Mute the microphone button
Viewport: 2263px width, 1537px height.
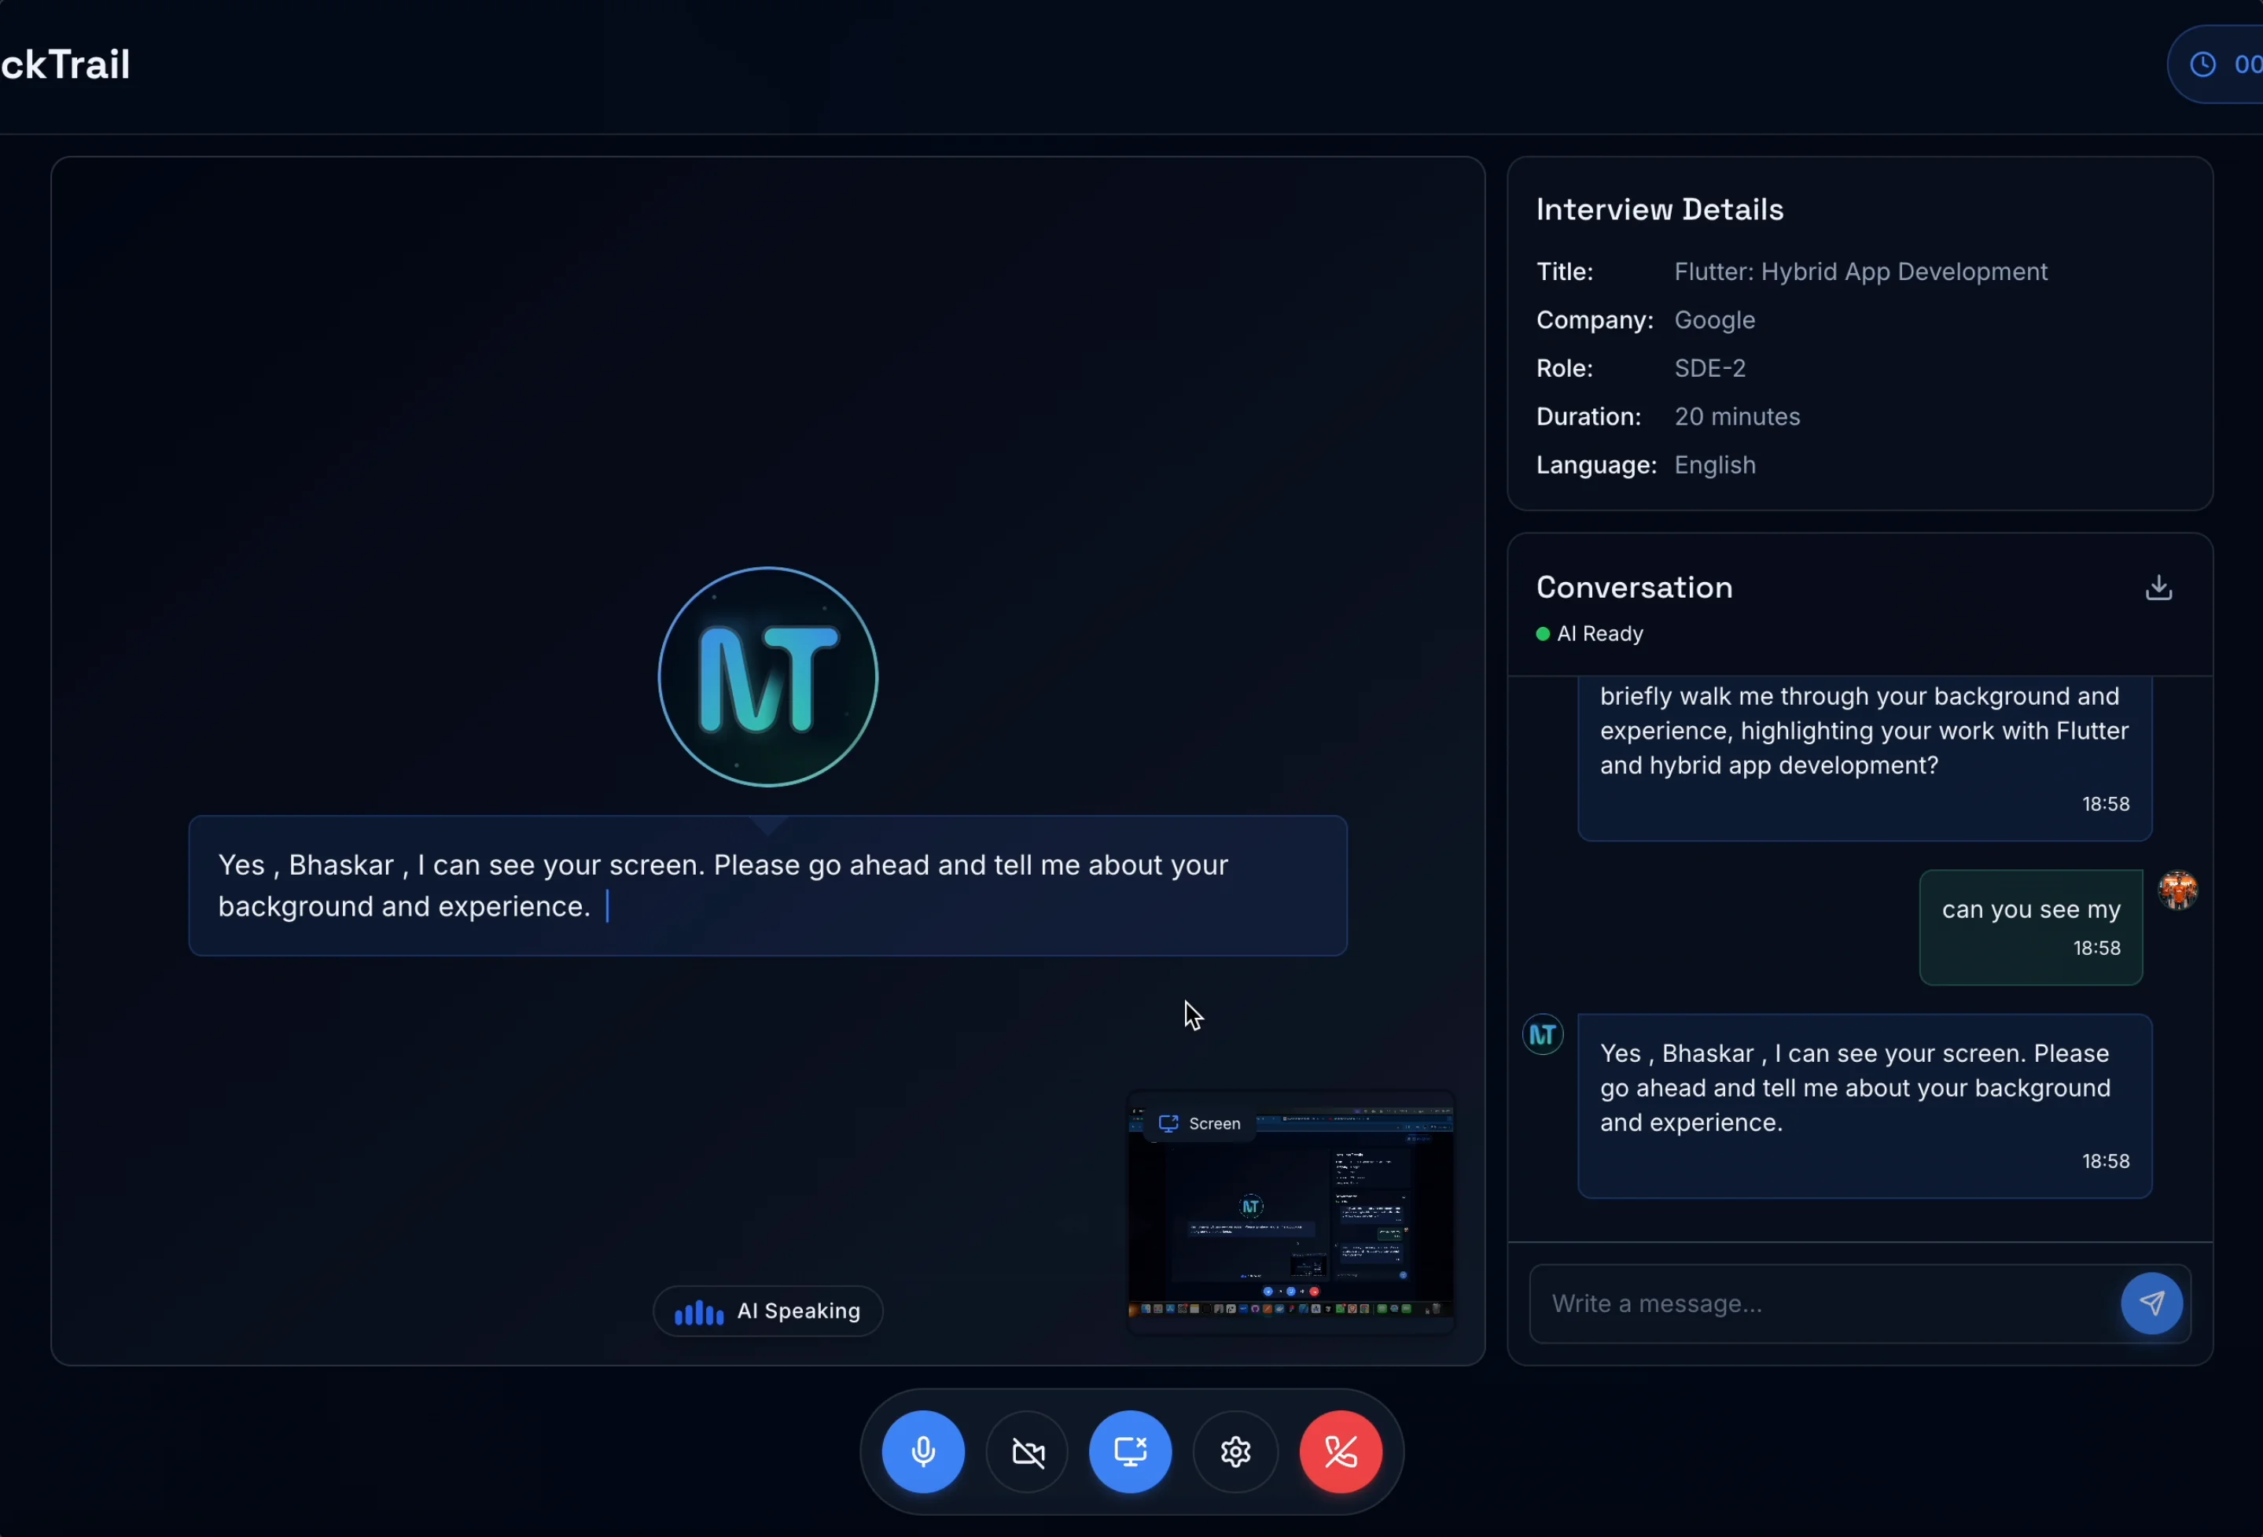click(922, 1451)
